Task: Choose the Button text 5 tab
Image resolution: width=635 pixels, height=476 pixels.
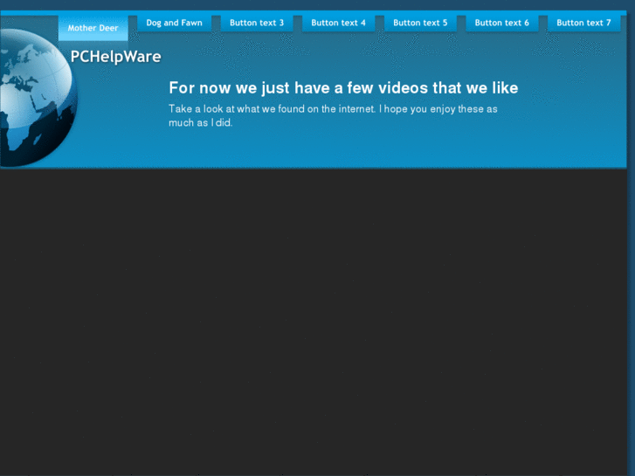Action: tap(420, 23)
